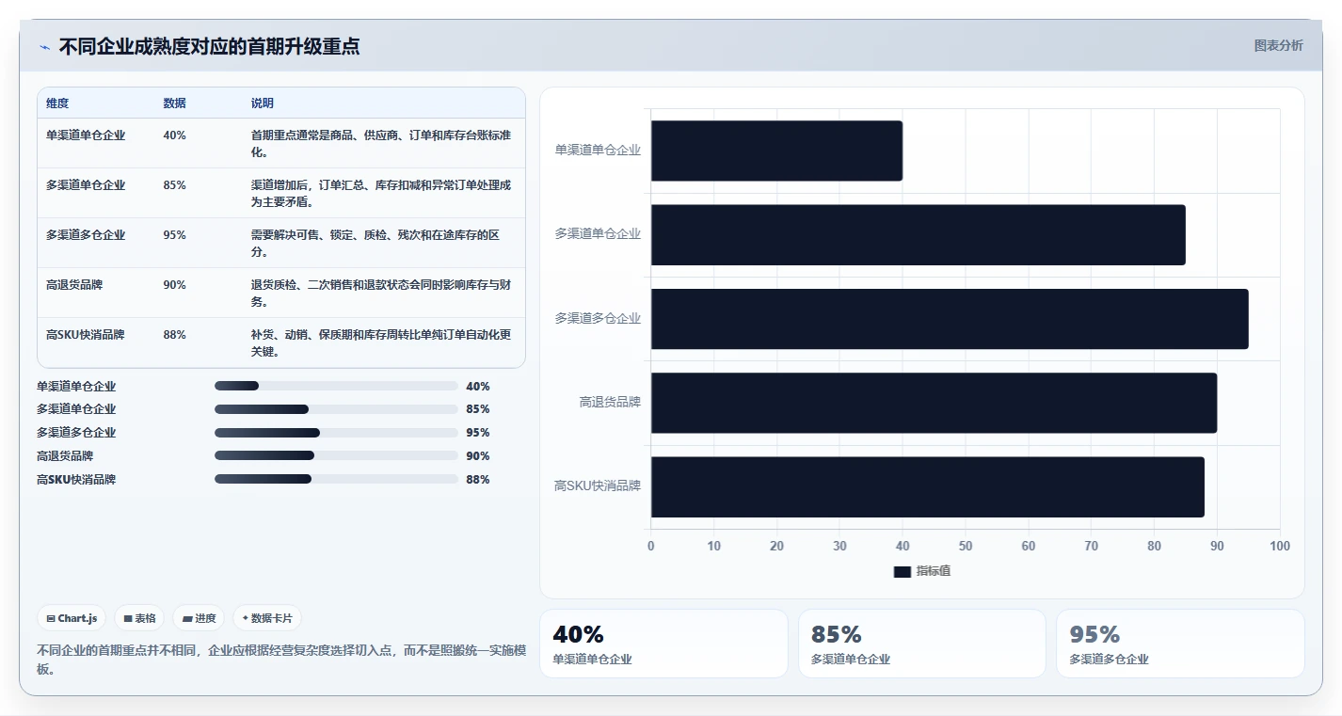Viewport: 1342px width, 716px height.
Task: Select the 单渠道单仓企业 table row name
Action: click(86, 135)
